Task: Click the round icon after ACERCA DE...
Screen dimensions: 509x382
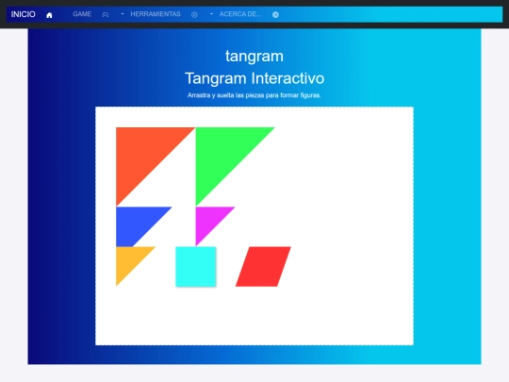Action: [275, 14]
